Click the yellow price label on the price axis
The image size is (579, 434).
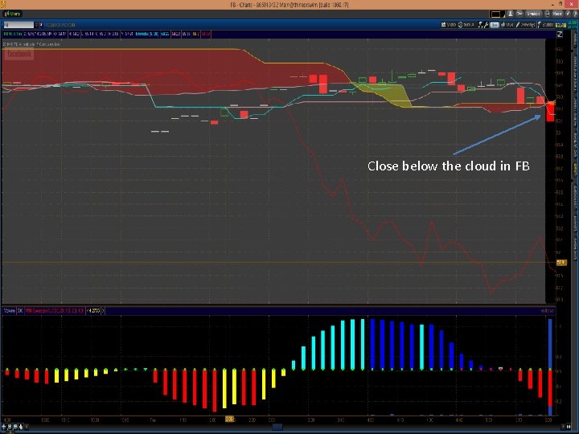561,262
